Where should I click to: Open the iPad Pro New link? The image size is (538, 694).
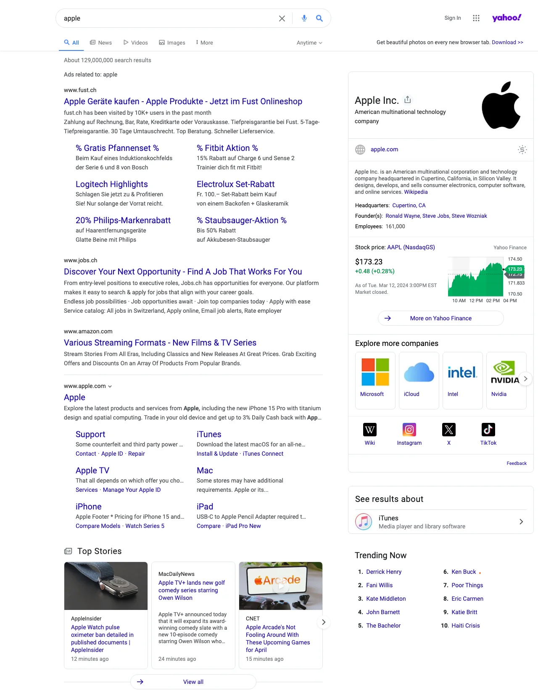pos(243,526)
